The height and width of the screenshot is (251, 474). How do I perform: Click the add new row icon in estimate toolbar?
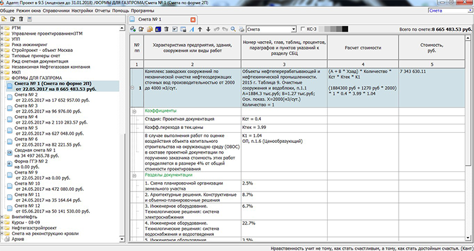pos(133,29)
